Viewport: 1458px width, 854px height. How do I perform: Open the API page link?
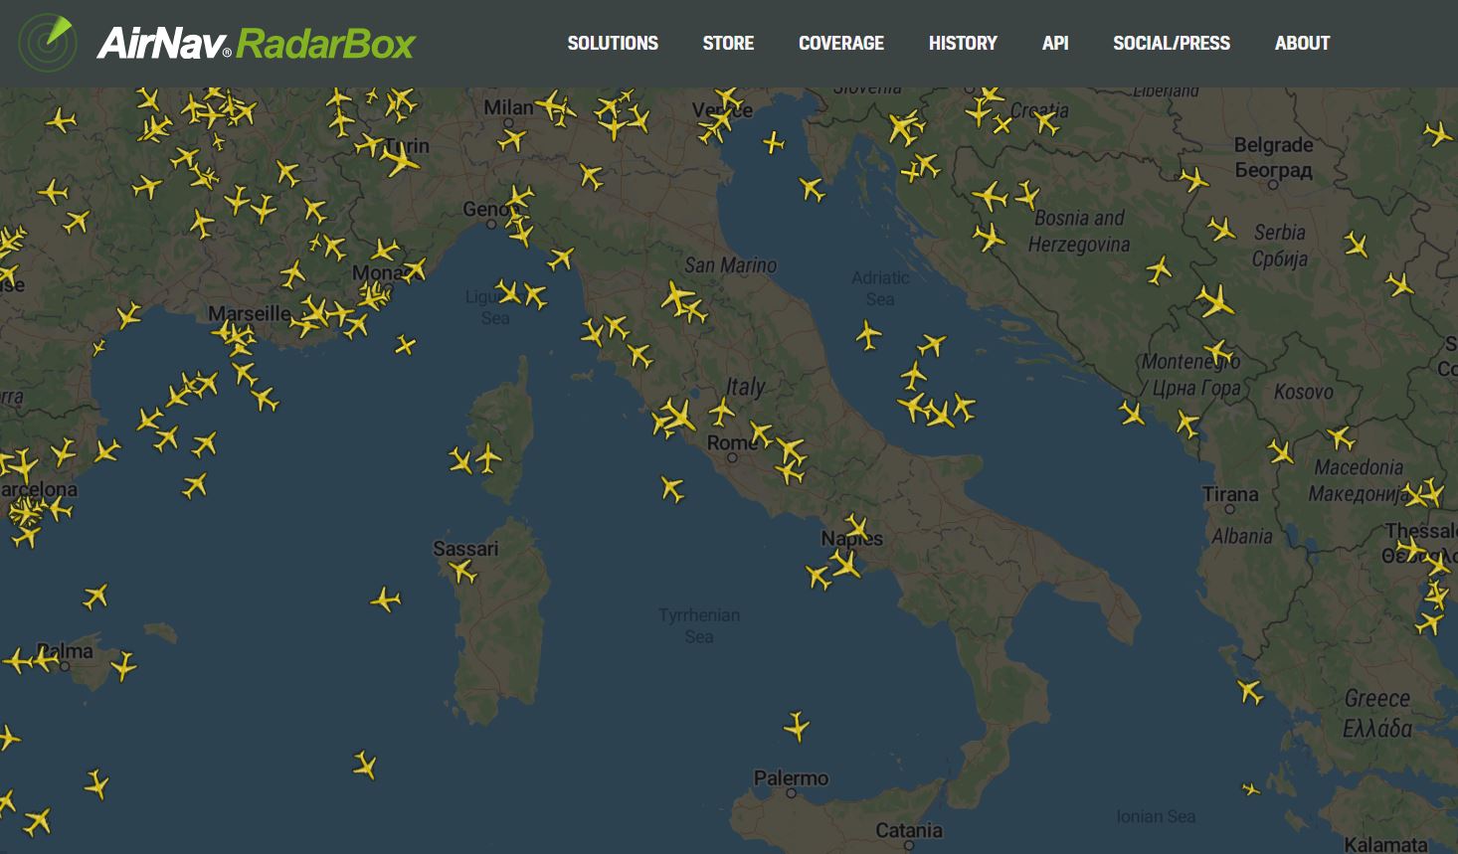coord(1055,43)
